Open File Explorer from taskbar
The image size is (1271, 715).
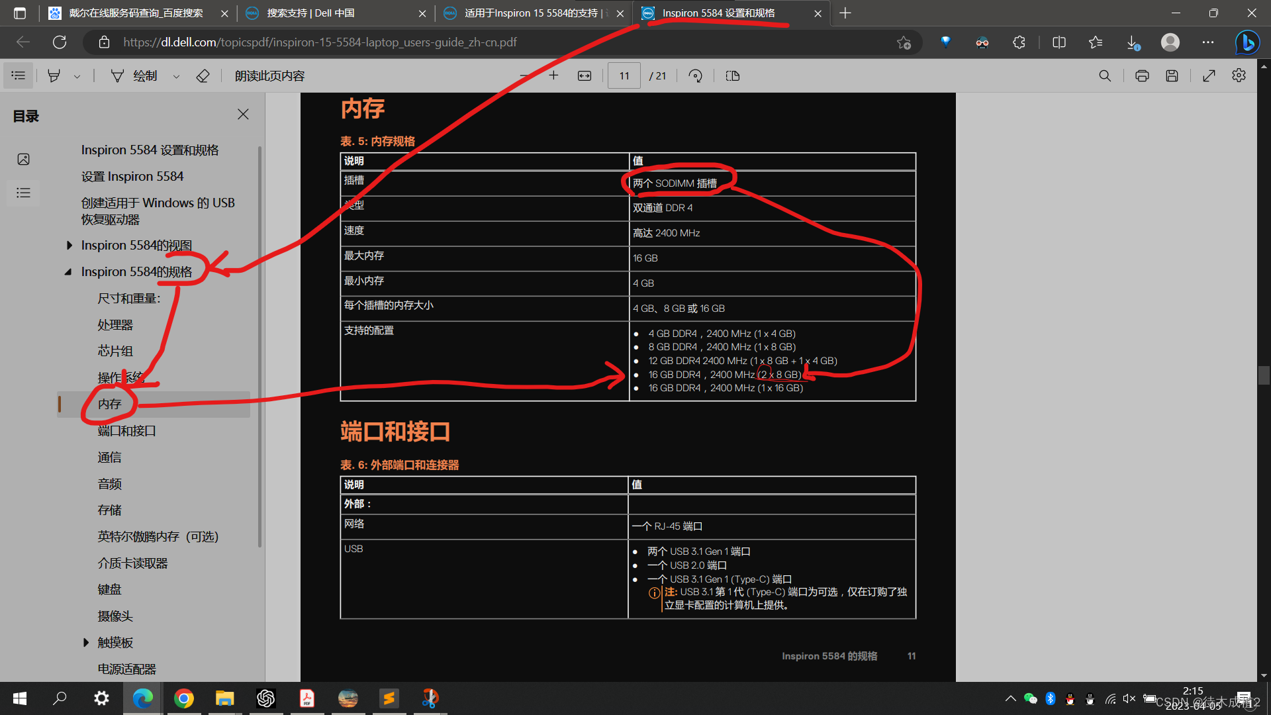tap(225, 698)
